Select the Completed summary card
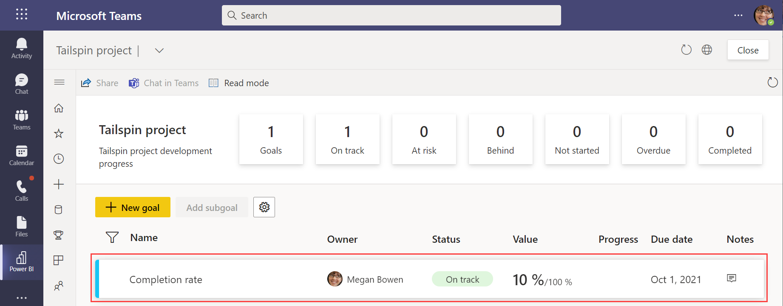Screen dimensions: 783x306 [x=730, y=139]
